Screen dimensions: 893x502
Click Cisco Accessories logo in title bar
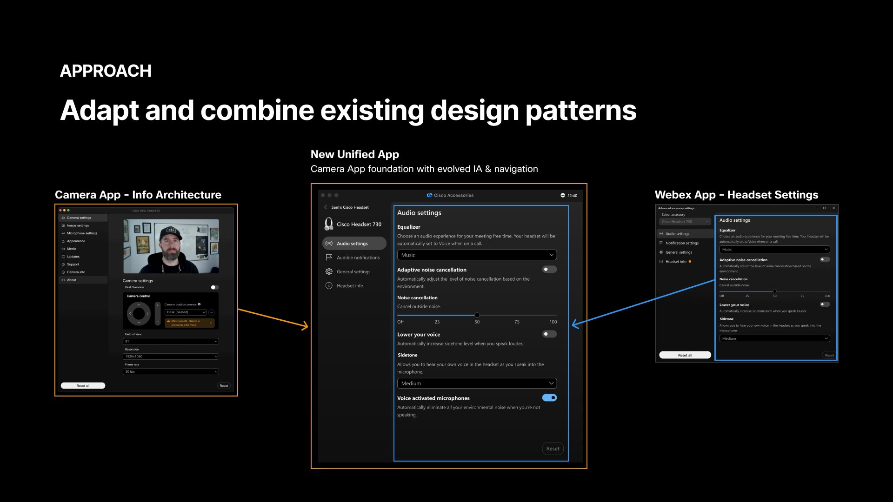click(x=430, y=195)
